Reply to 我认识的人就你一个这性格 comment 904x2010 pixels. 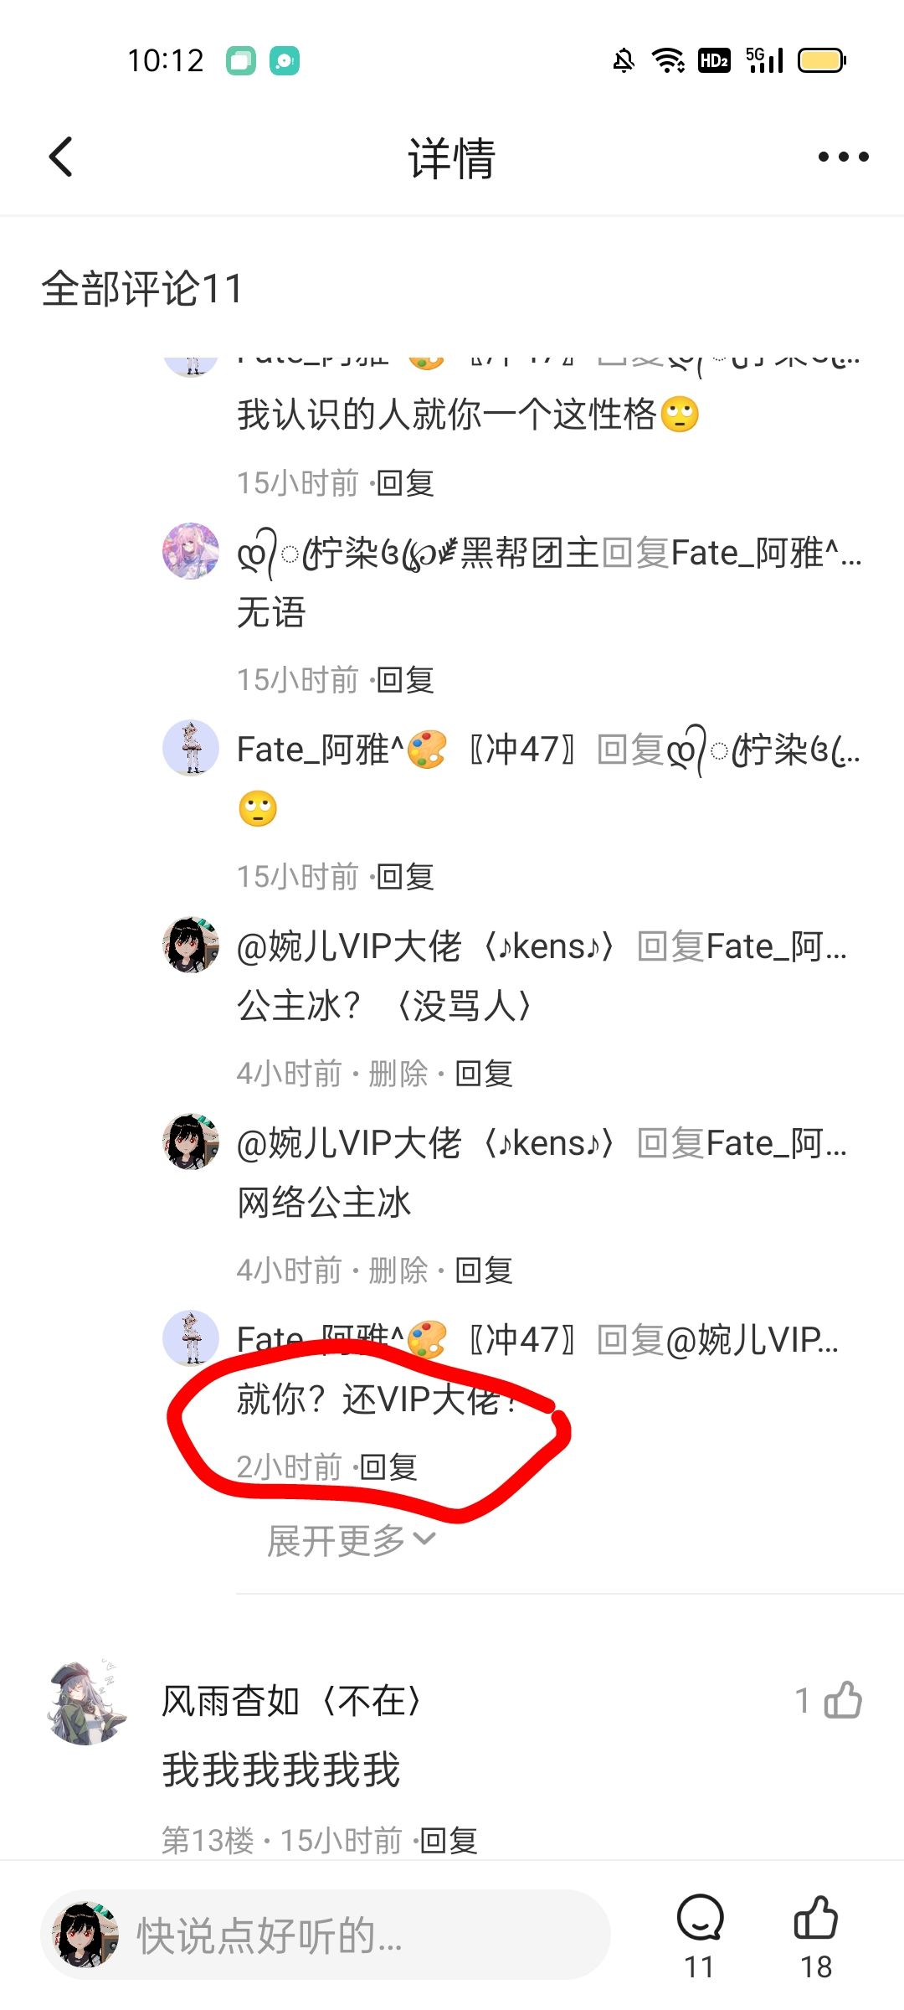point(405,483)
